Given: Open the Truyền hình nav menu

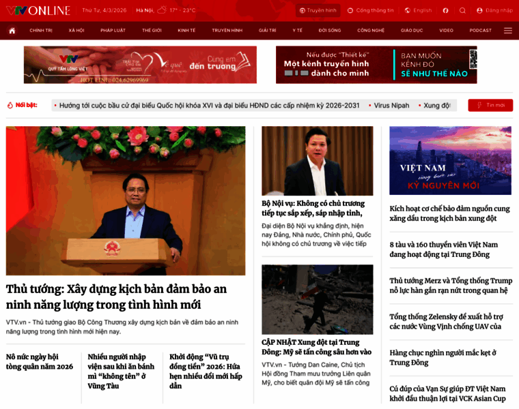Looking at the screenshot, I should [227, 31].
